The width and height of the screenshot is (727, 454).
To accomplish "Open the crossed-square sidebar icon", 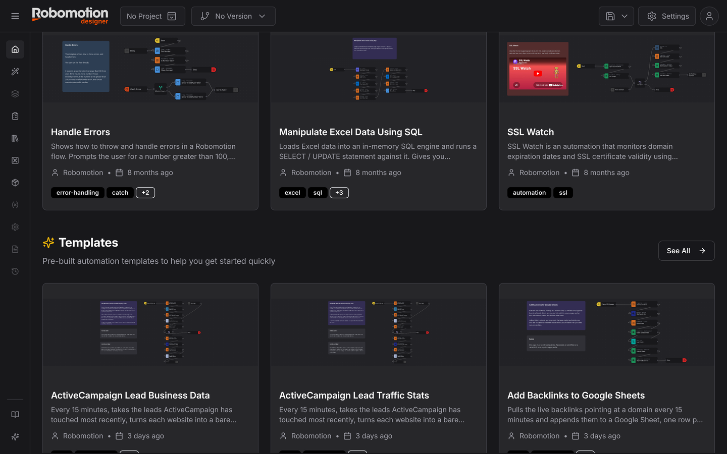I will click(15, 160).
